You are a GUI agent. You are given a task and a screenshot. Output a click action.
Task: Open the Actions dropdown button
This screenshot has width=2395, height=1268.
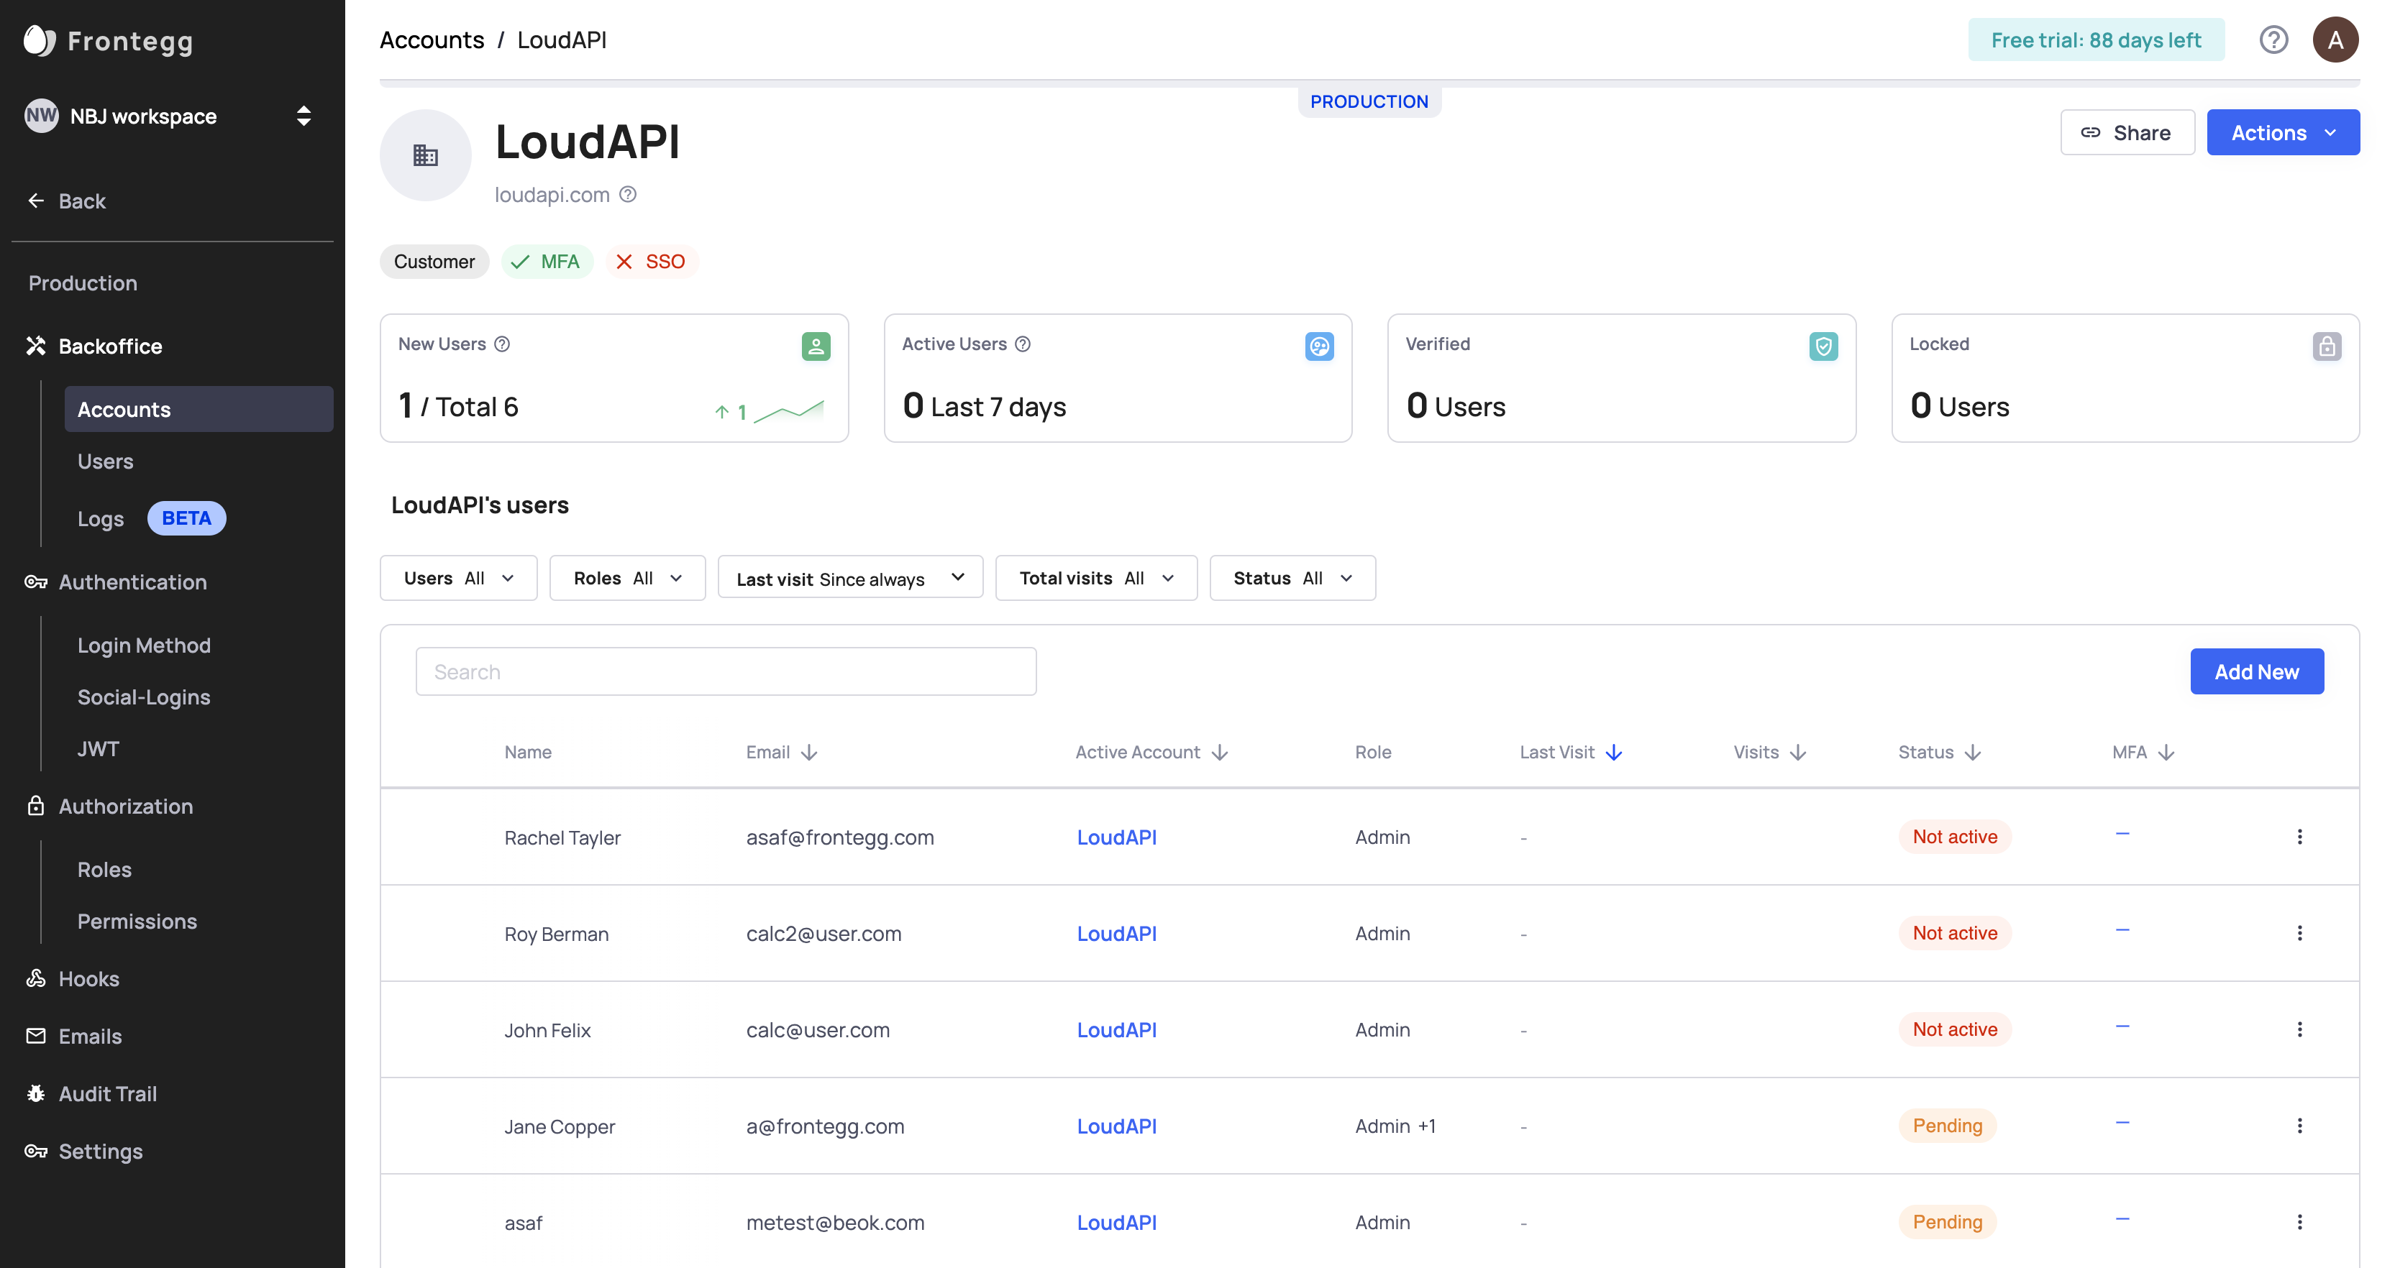(x=2283, y=133)
